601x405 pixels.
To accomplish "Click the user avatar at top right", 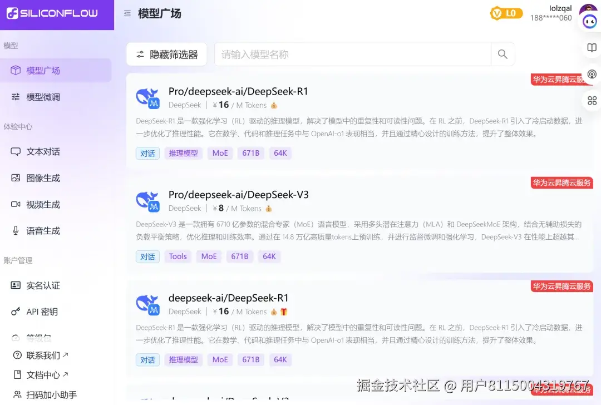I will pos(589,9).
